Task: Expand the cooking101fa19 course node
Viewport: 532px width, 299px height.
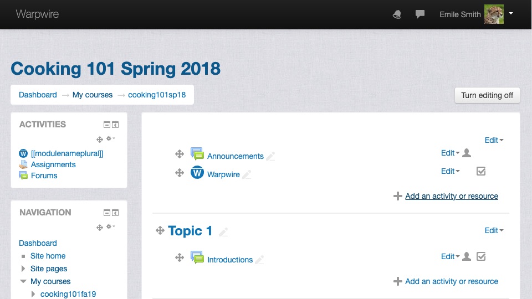Action: pos(33,294)
